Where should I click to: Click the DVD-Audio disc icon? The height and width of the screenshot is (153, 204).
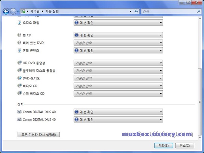(x=19, y=78)
